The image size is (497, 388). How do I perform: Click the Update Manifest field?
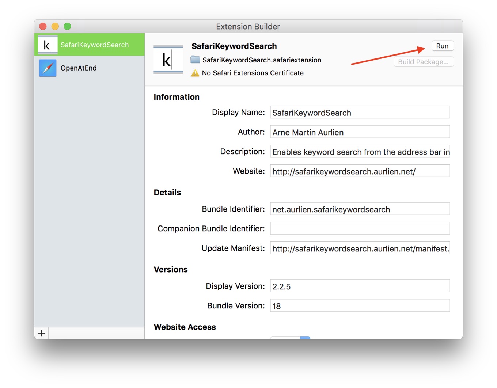click(x=360, y=248)
